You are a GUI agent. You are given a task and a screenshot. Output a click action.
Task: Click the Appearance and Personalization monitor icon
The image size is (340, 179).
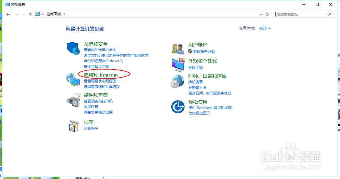178,65
